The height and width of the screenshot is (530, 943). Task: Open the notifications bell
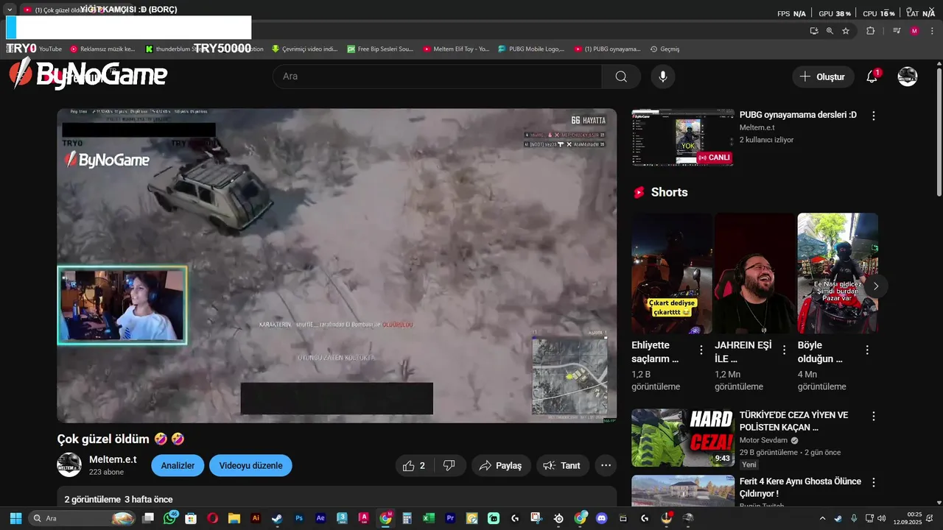coord(872,77)
